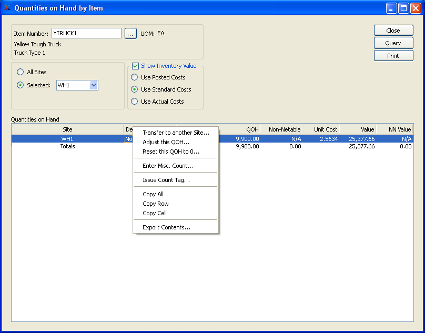Open item lookup with the ellipsis button
Screen dimensions: 425x333
pos(130,34)
